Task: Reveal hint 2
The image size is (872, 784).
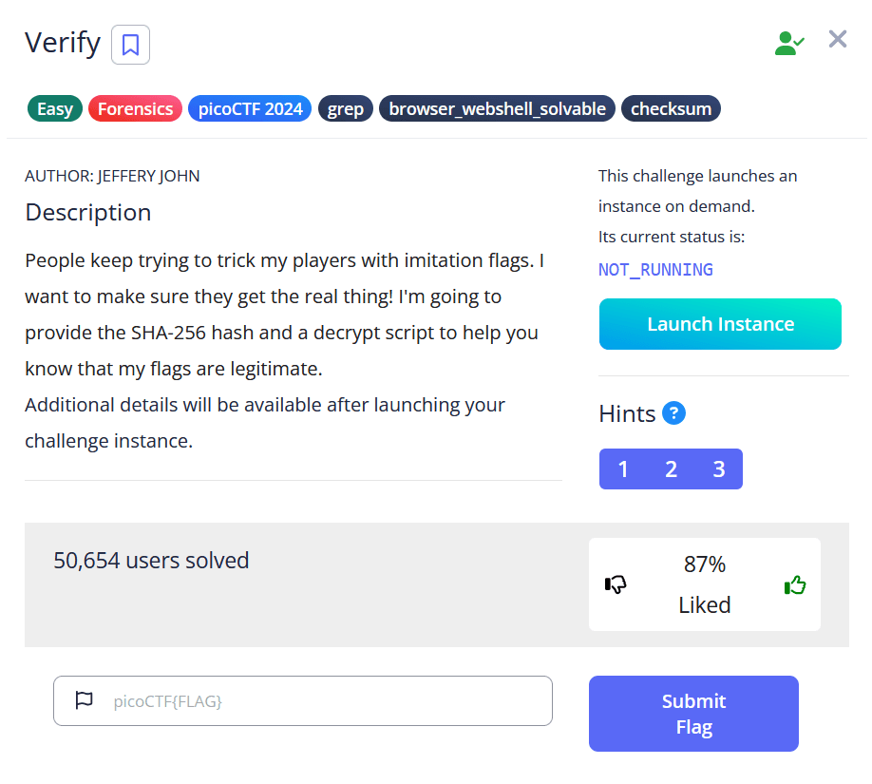Action: click(x=671, y=468)
